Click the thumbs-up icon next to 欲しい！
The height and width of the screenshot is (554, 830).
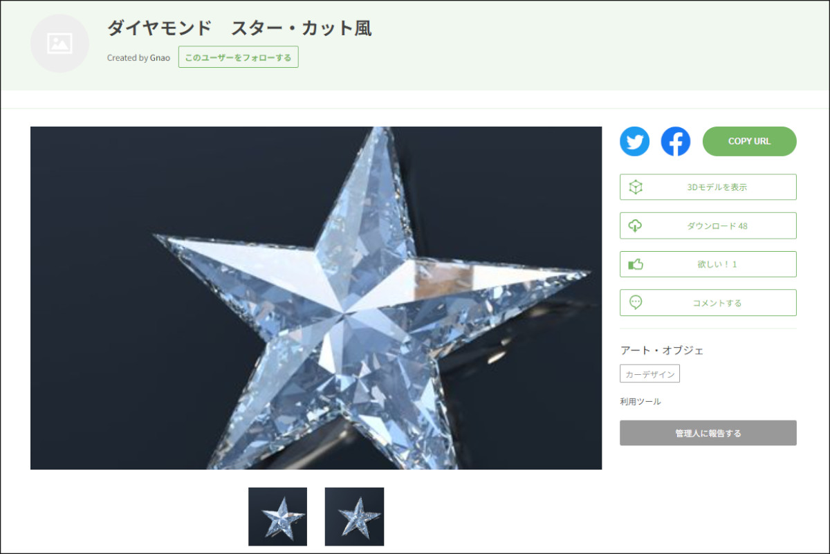(636, 264)
